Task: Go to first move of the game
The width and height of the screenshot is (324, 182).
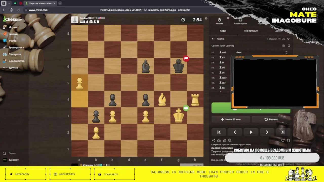Action: (x=219, y=132)
